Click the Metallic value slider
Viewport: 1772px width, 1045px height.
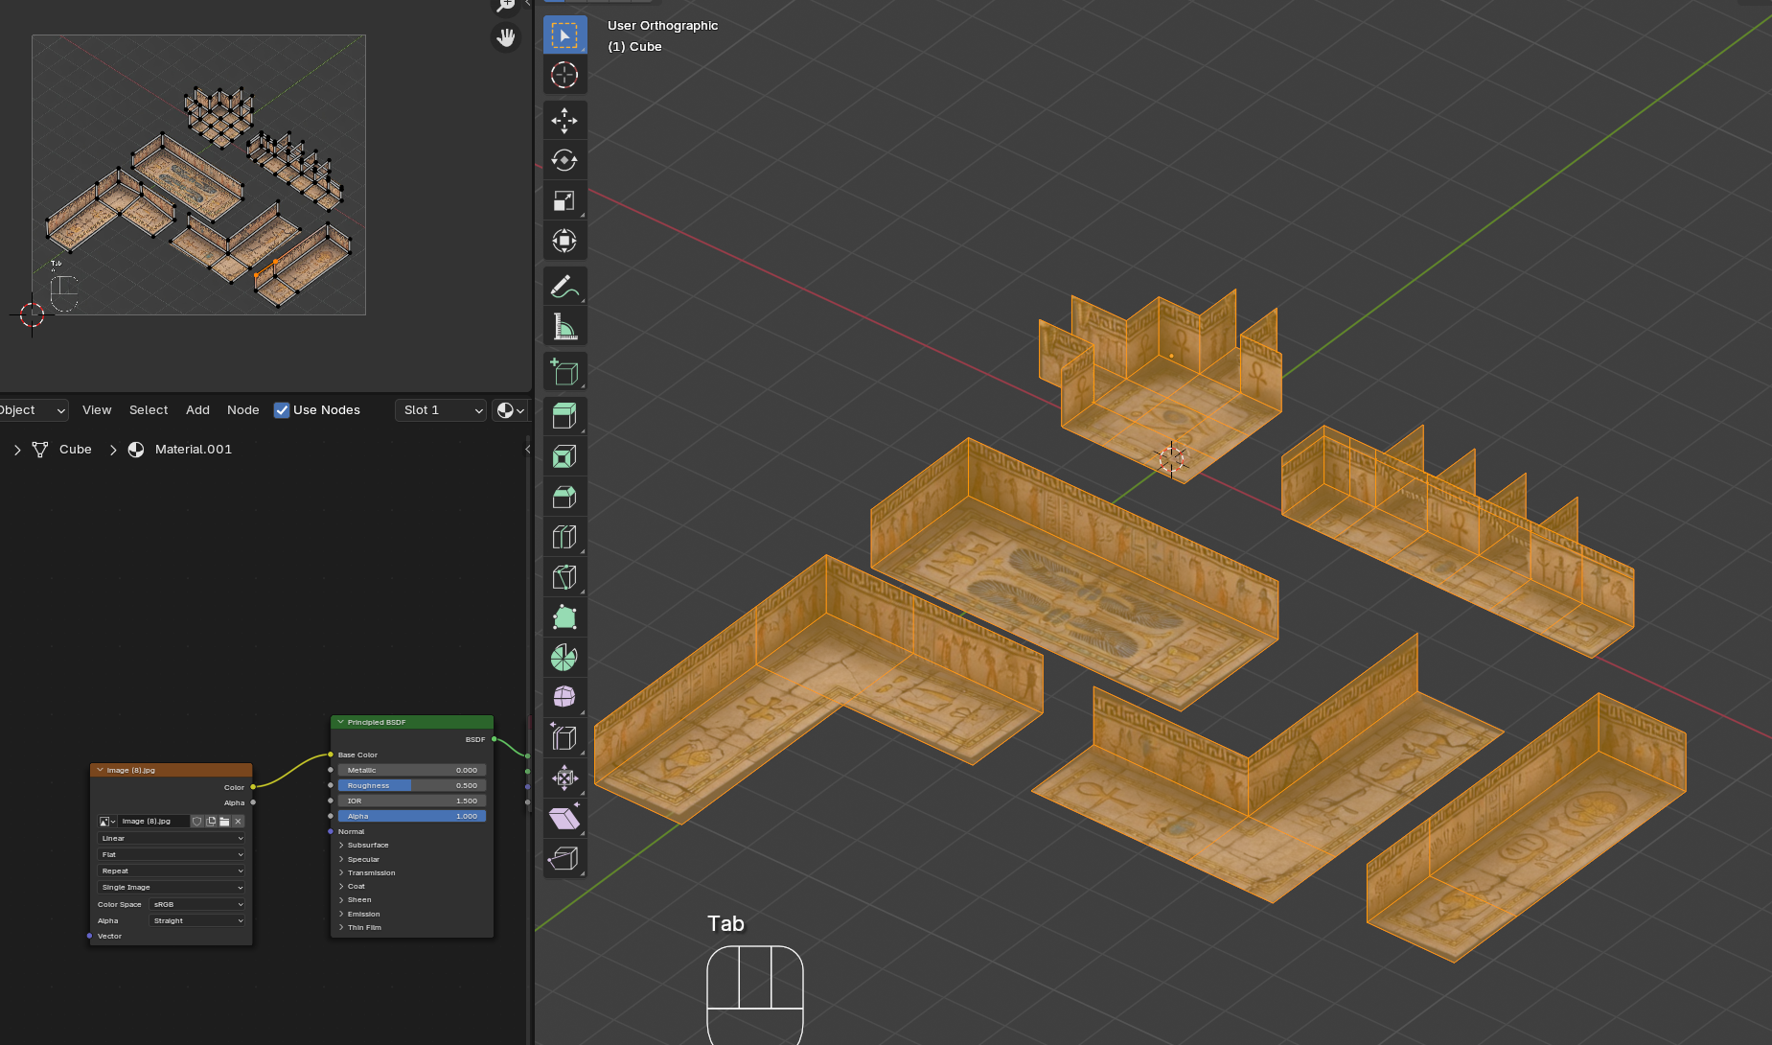click(x=412, y=771)
